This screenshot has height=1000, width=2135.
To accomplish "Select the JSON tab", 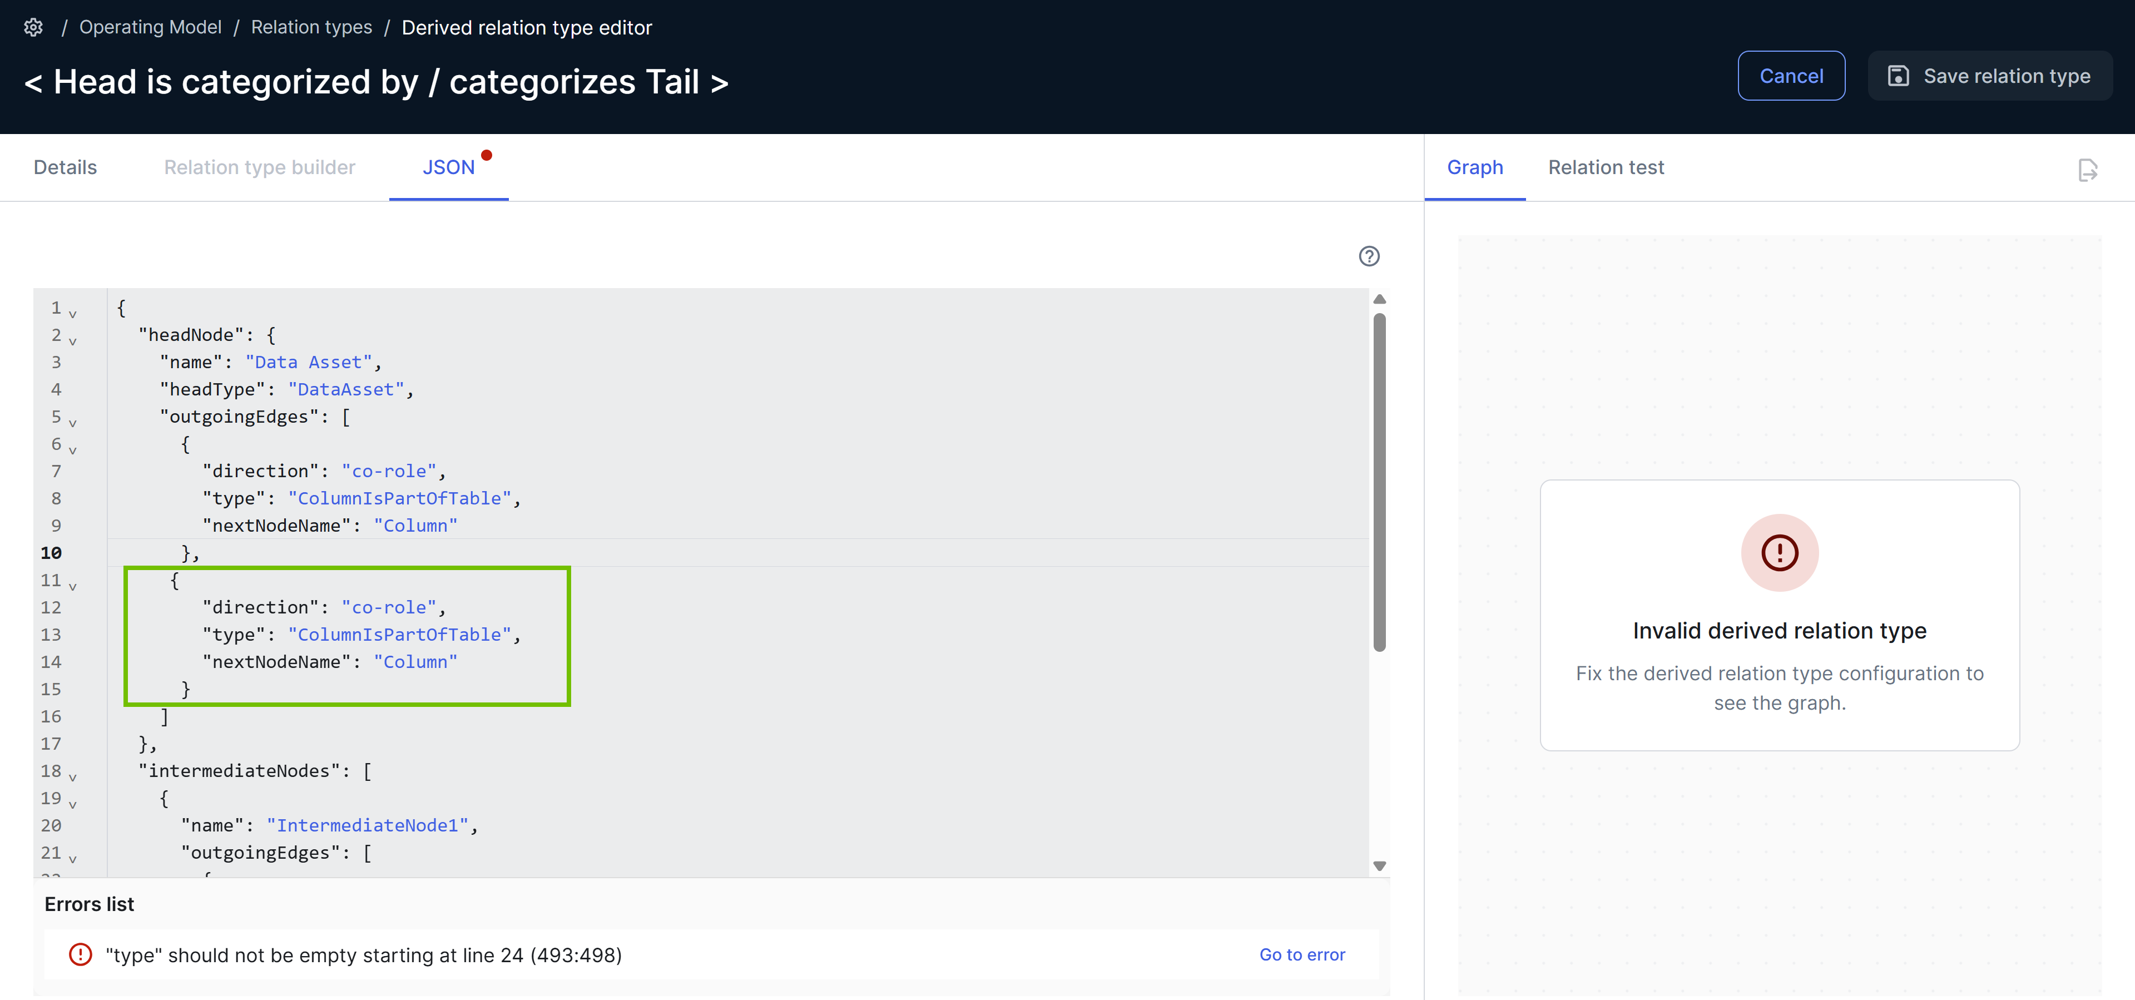I will tap(448, 167).
